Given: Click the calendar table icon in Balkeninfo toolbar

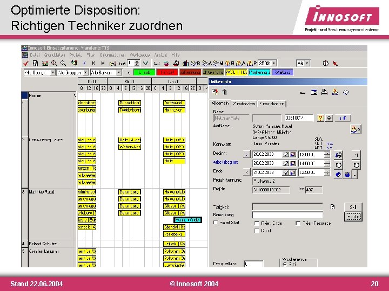Looking at the screenshot, I should point(314,92).
